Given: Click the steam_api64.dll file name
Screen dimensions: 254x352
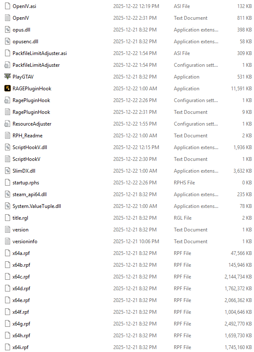Looking at the screenshot, I should coord(30,194).
